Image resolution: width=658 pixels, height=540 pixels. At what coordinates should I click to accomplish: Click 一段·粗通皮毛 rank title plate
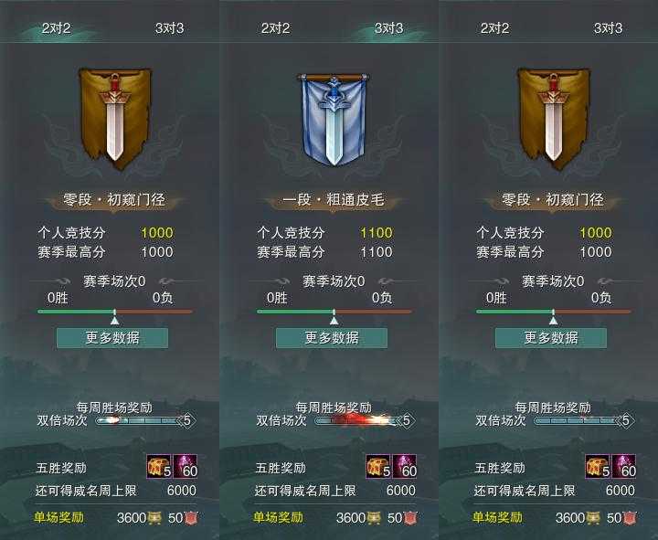(x=334, y=200)
